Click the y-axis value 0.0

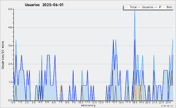[10, 100]
